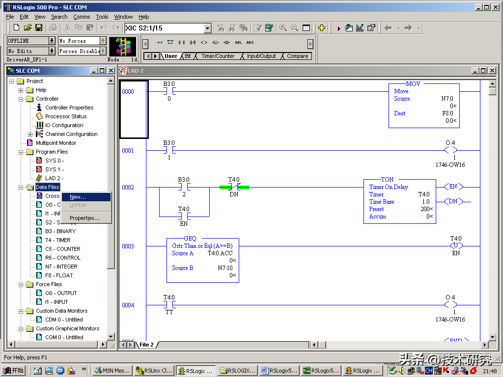The image size is (503, 377).
Task: Switch to the Timer/Counter instruction tab
Action: tap(218, 56)
